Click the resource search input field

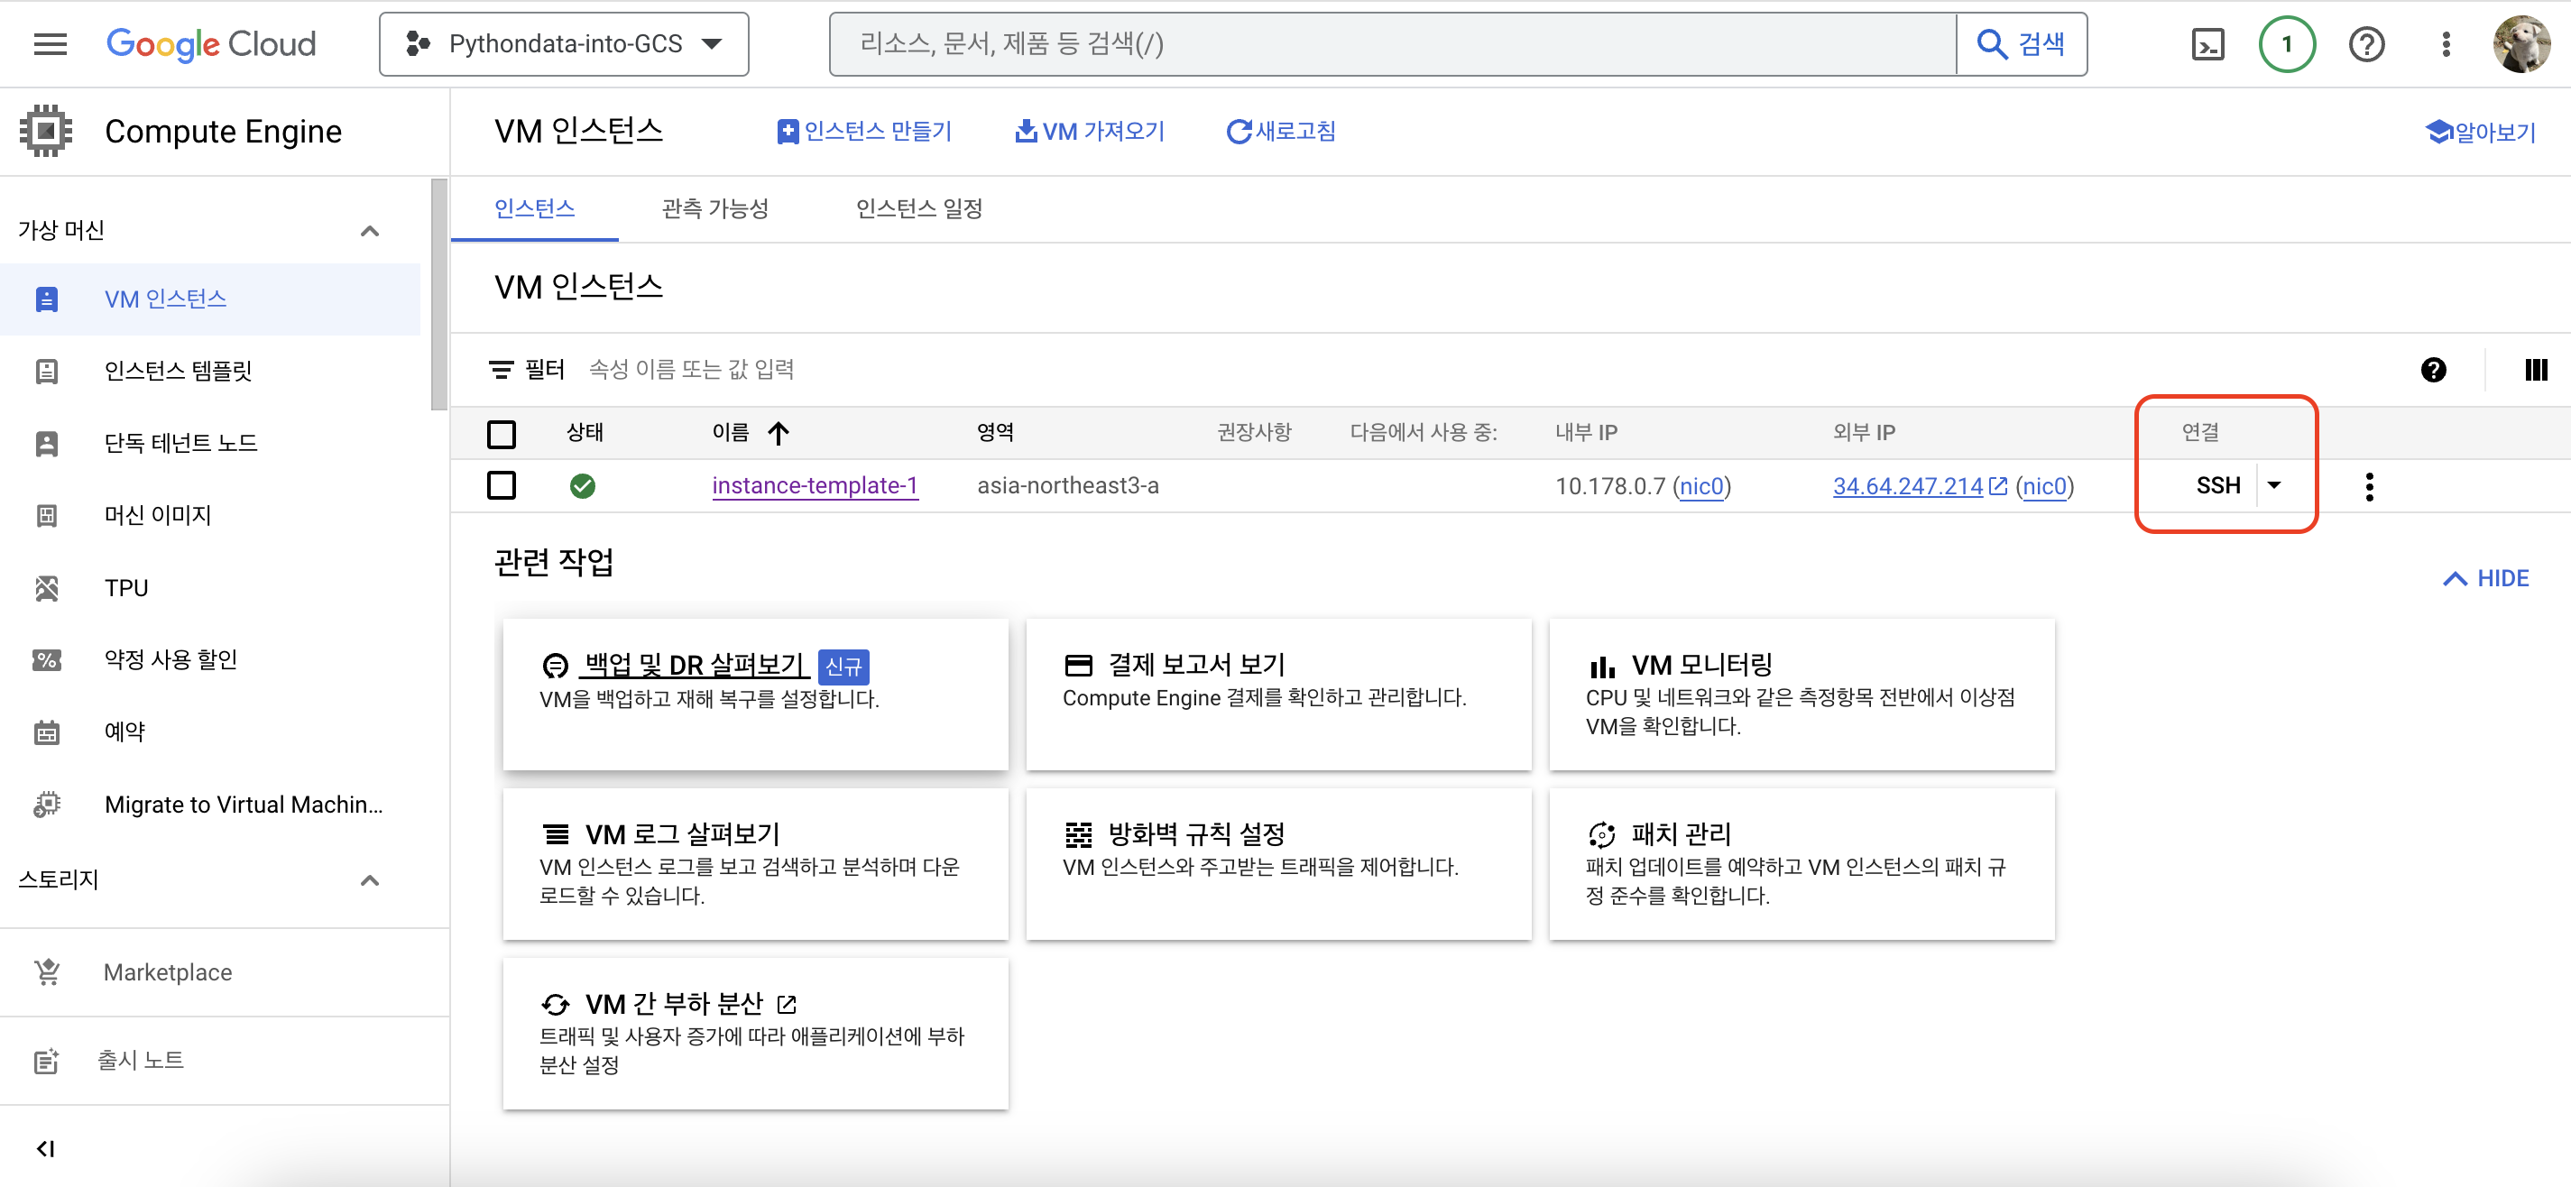(1391, 44)
